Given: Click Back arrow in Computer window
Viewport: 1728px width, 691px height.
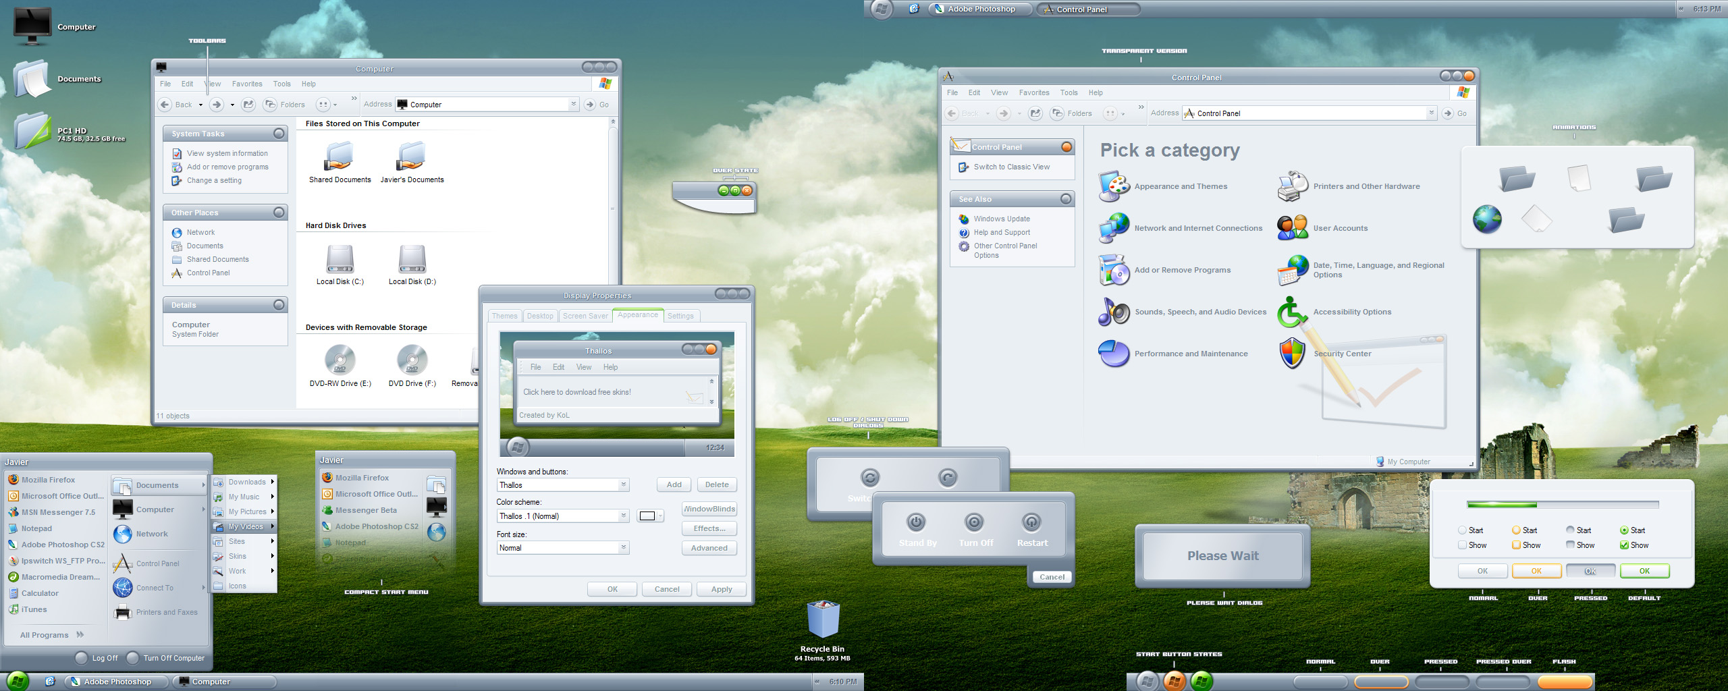Looking at the screenshot, I should point(165,105).
